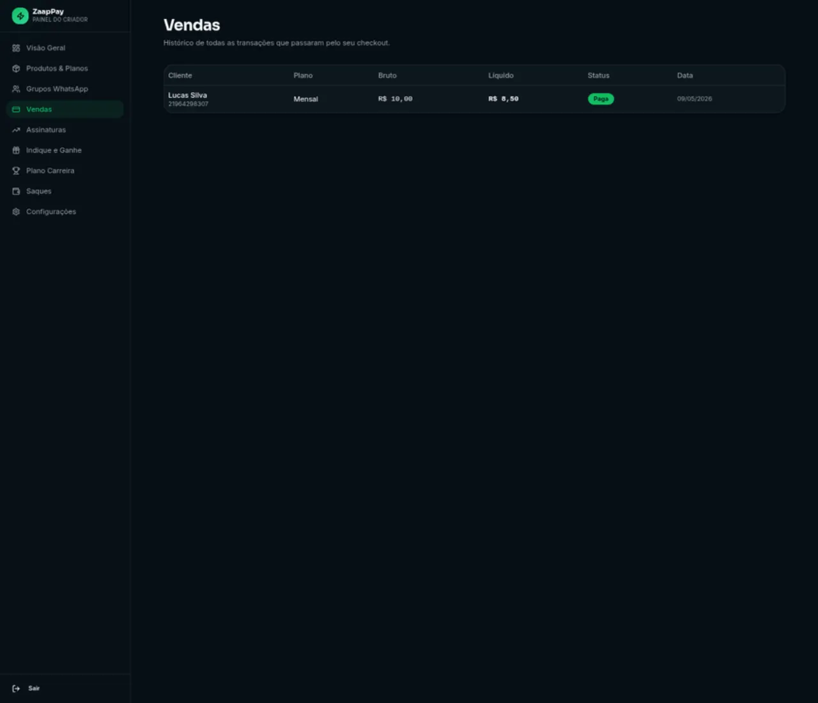Image resolution: width=818 pixels, height=703 pixels.
Task: Click the Visão Geral grid icon
Action: 16,48
